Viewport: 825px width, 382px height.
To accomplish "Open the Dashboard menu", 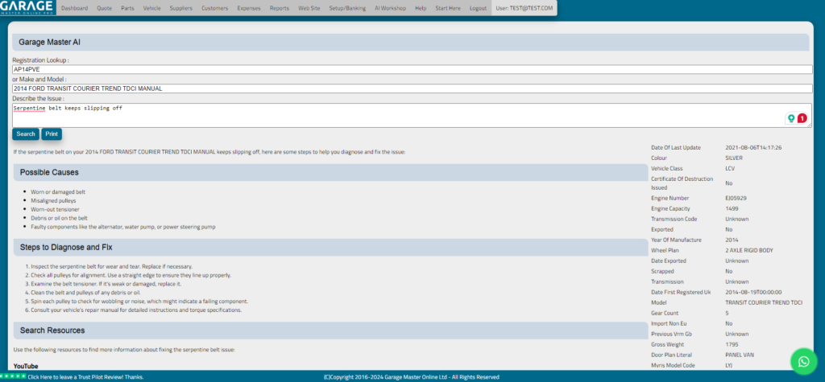I will pyautogui.click(x=74, y=8).
